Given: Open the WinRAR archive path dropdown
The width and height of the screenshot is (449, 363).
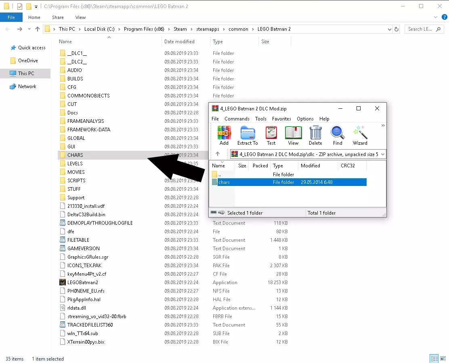Looking at the screenshot, I should [382, 154].
